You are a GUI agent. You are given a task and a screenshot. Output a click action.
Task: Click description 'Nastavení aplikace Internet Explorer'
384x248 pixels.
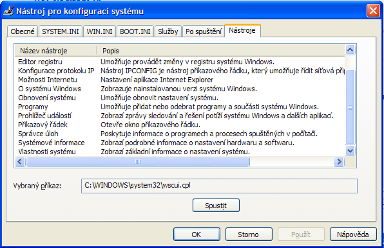point(157,80)
